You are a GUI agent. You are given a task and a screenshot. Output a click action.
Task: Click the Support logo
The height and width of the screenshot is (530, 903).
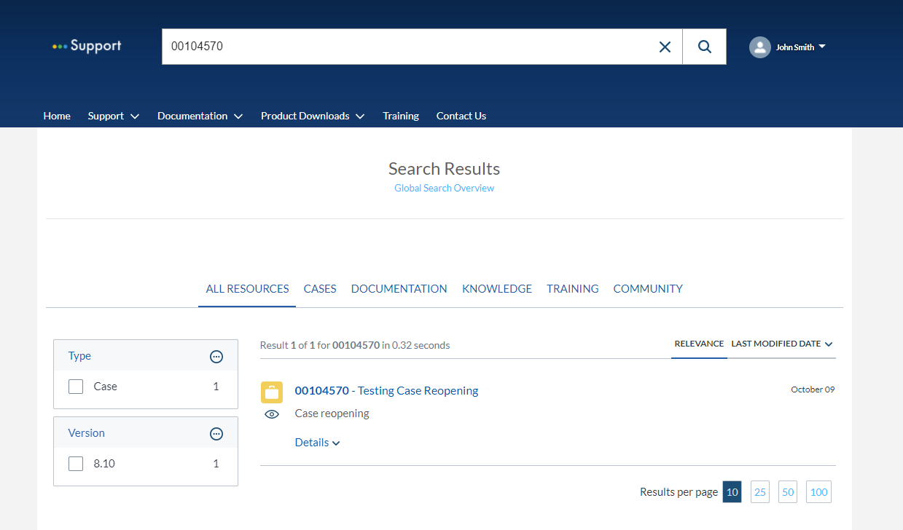click(x=87, y=46)
